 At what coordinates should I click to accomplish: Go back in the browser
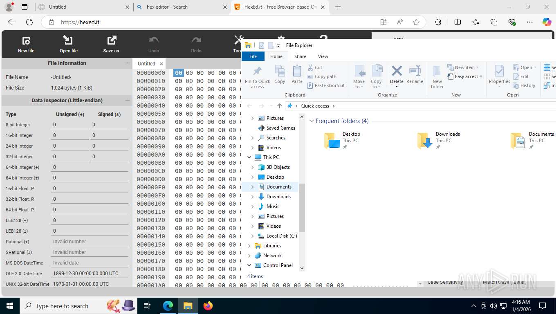(11, 22)
